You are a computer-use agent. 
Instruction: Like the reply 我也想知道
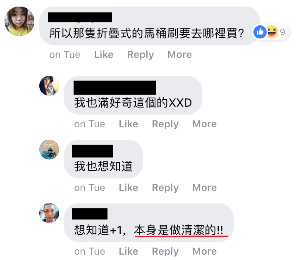pyautogui.click(x=129, y=188)
